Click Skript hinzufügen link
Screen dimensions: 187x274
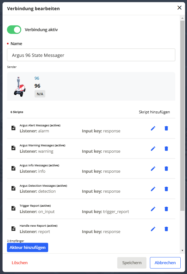(154, 112)
